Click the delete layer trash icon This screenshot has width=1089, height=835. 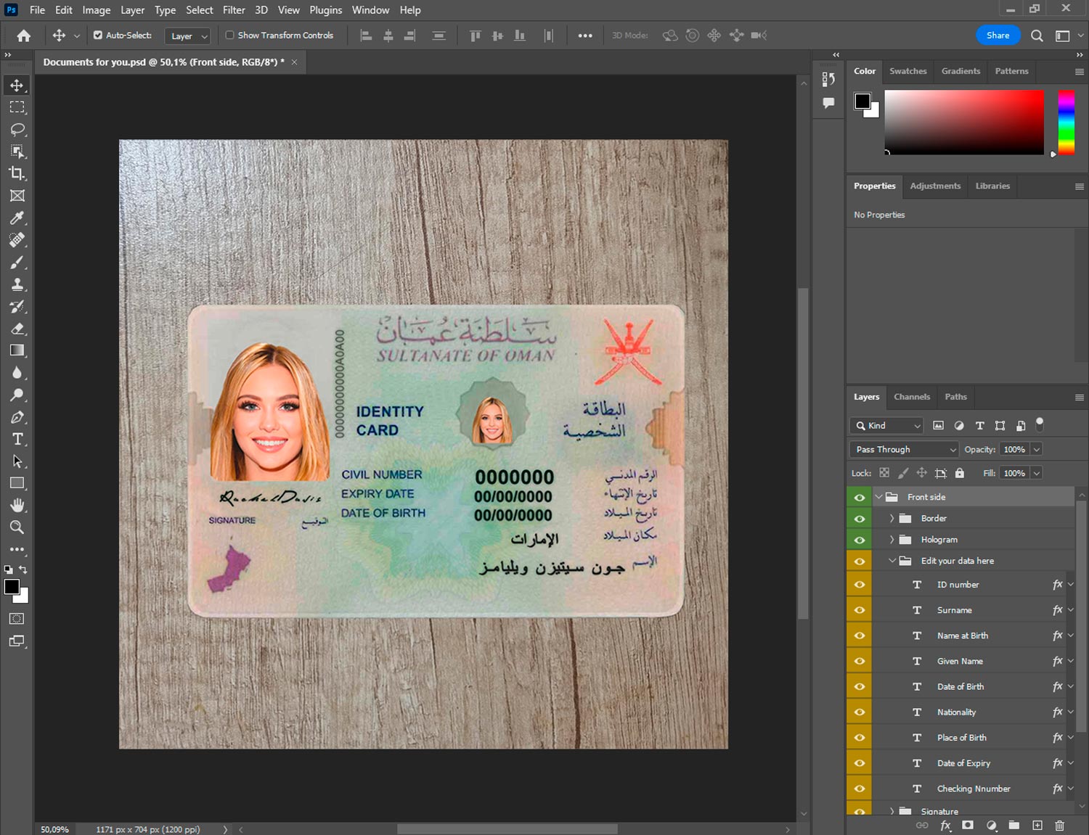[1059, 826]
